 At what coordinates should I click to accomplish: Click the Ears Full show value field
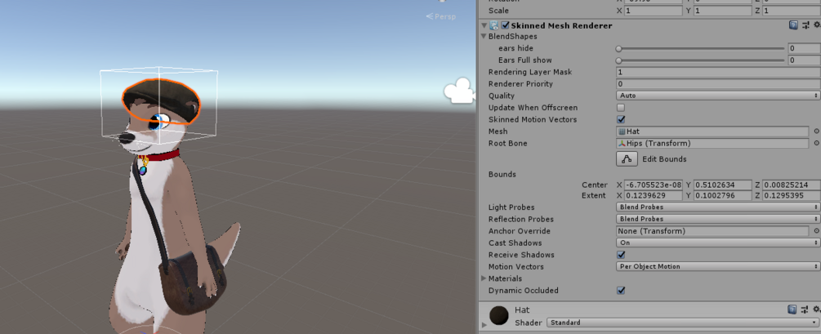point(804,60)
